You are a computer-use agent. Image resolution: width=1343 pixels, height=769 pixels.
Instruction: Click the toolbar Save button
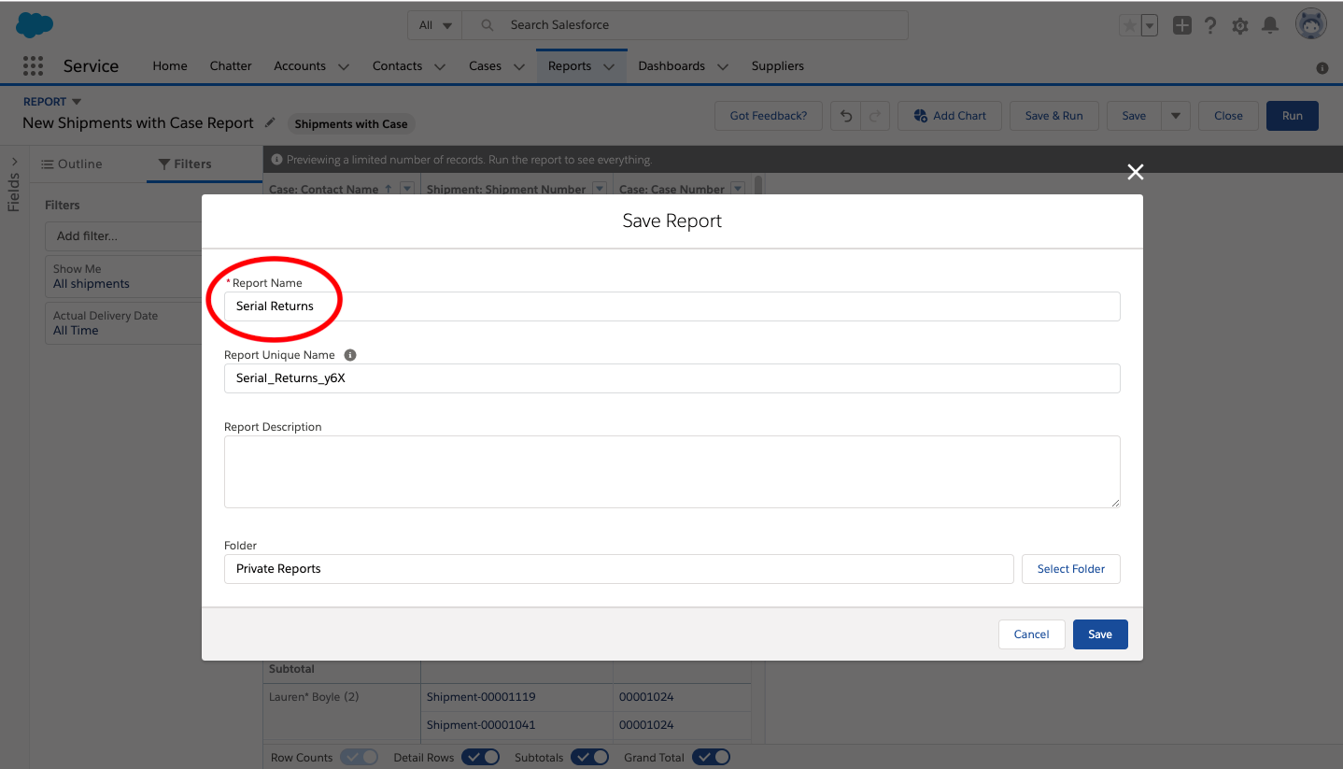(x=1134, y=116)
